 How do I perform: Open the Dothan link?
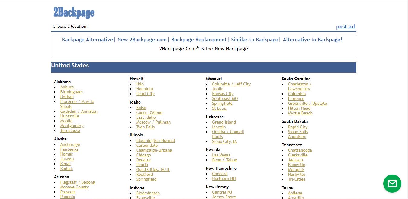point(67,97)
